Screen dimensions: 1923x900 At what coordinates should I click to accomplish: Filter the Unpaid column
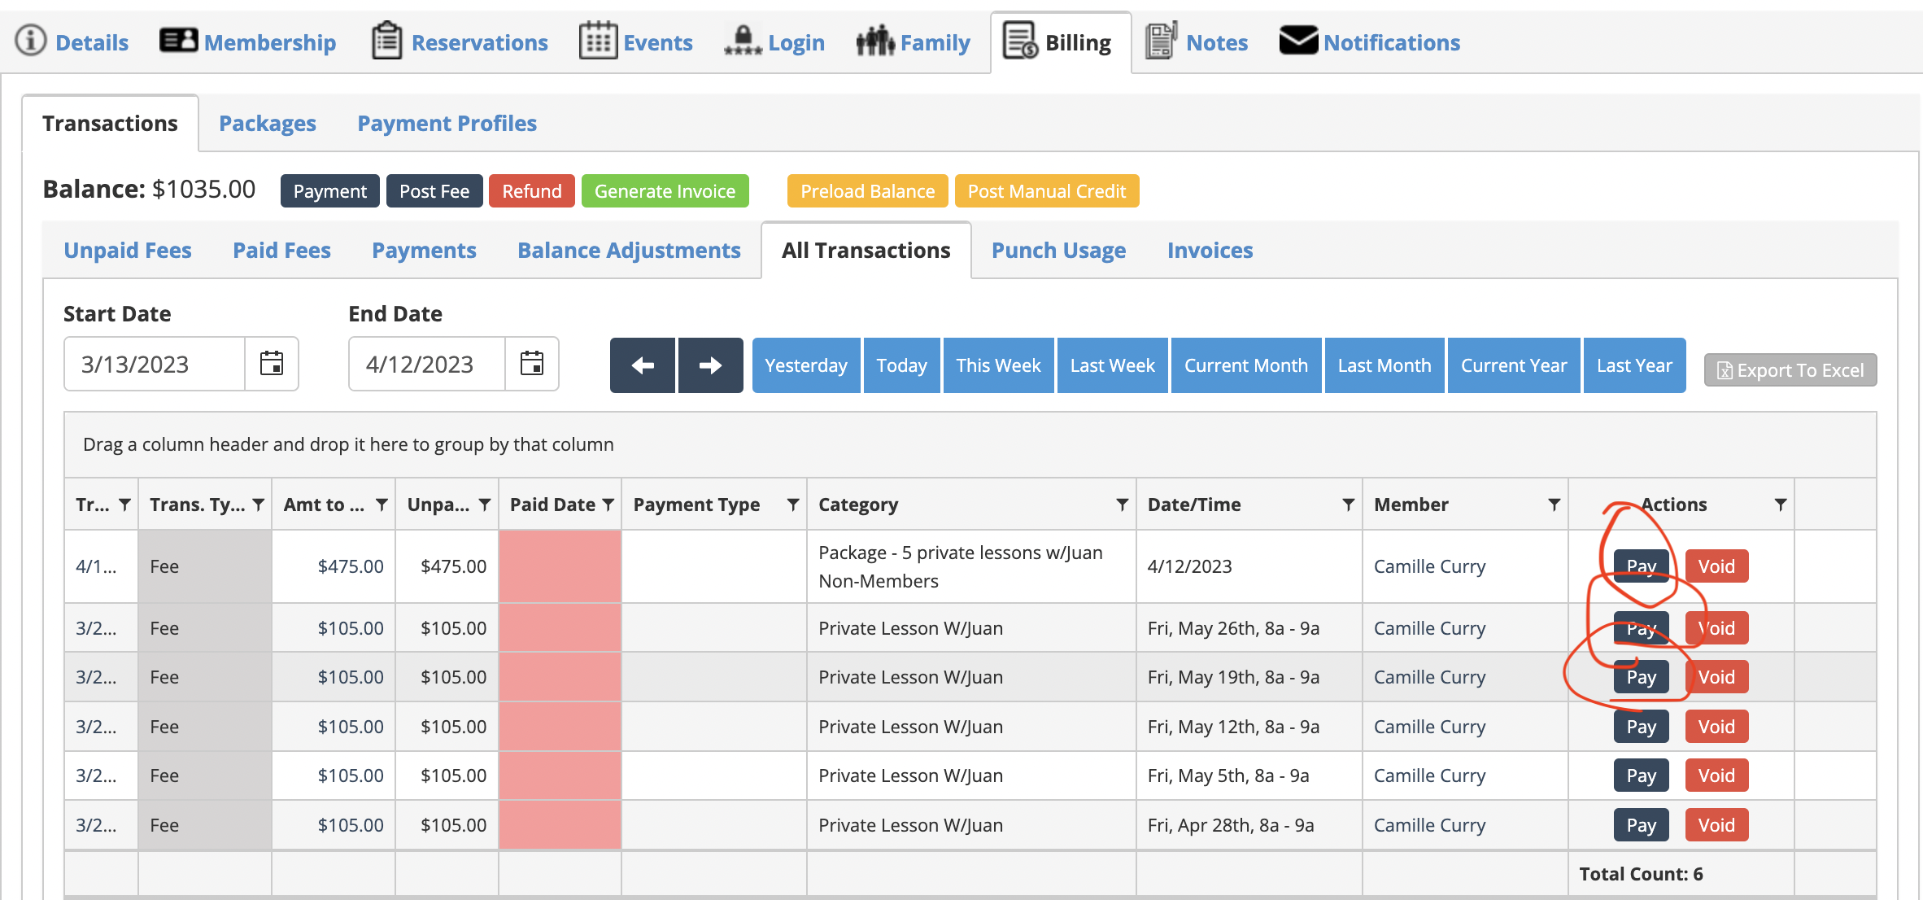click(x=485, y=505)
